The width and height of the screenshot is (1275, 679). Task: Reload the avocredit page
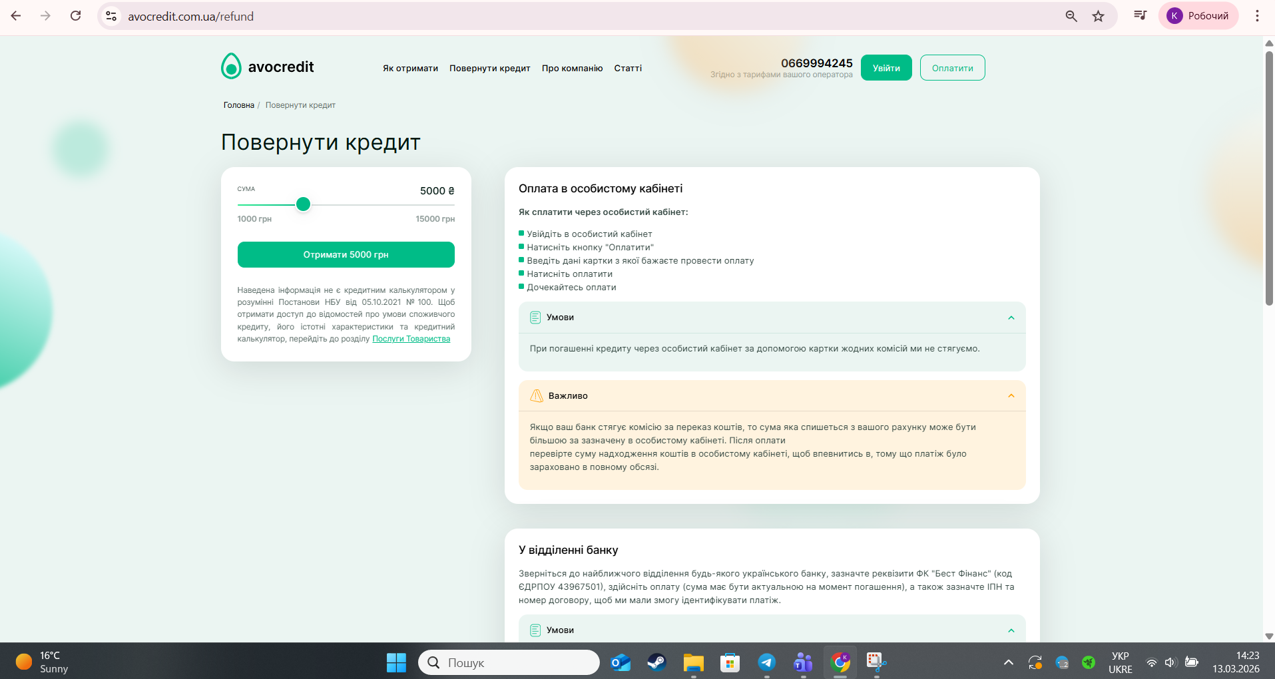pos(75,16)
